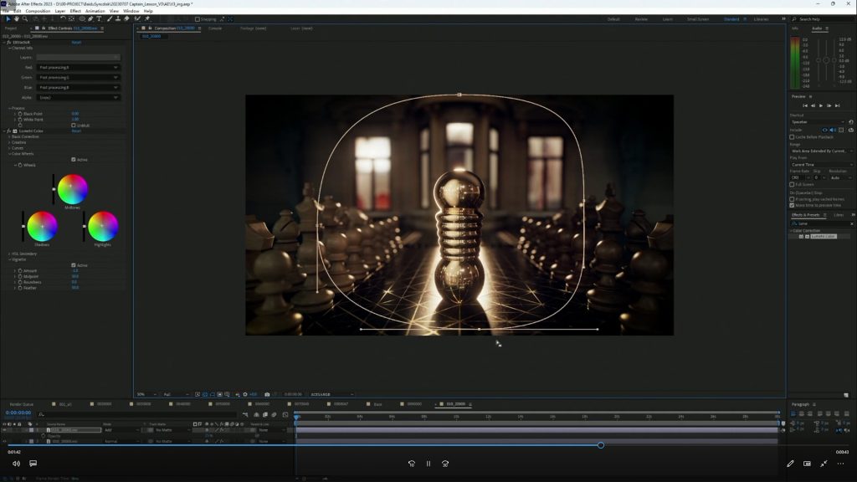The width and height of the screenshot is (857, 482).
Task: Click the Midtones color wheel
Action: (x=73, y=189)
